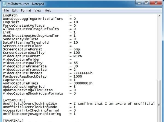Click on DontStopLoggingOnWriteFailure text
The width and height of the screenshot is (164, 122).
[33, 19]
